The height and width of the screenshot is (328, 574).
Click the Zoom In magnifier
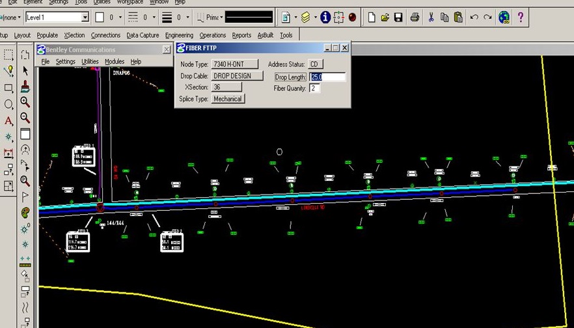click(x=25, y=102)
